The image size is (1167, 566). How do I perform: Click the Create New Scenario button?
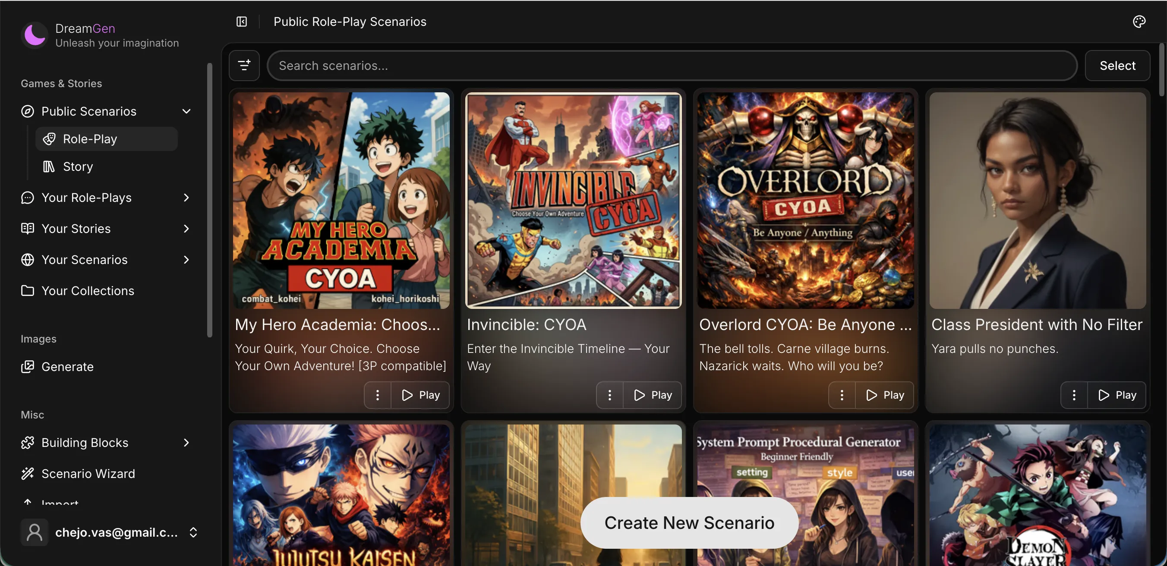[690, 523]
